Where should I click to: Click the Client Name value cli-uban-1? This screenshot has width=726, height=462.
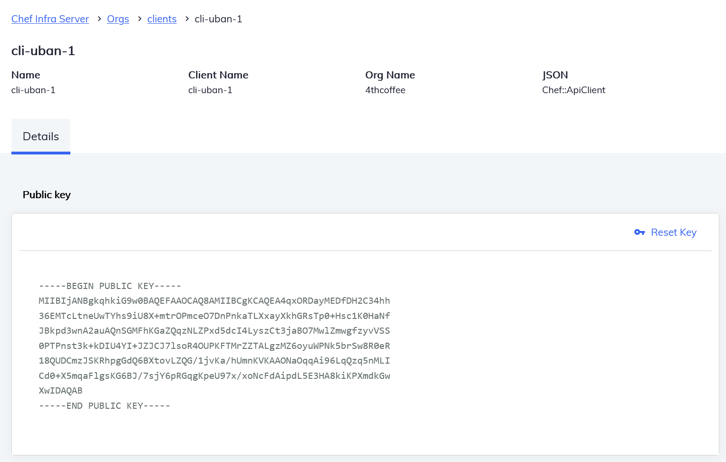point(210,90)
